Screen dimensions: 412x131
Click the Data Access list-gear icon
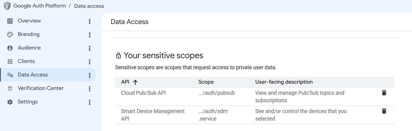point(10,75)
